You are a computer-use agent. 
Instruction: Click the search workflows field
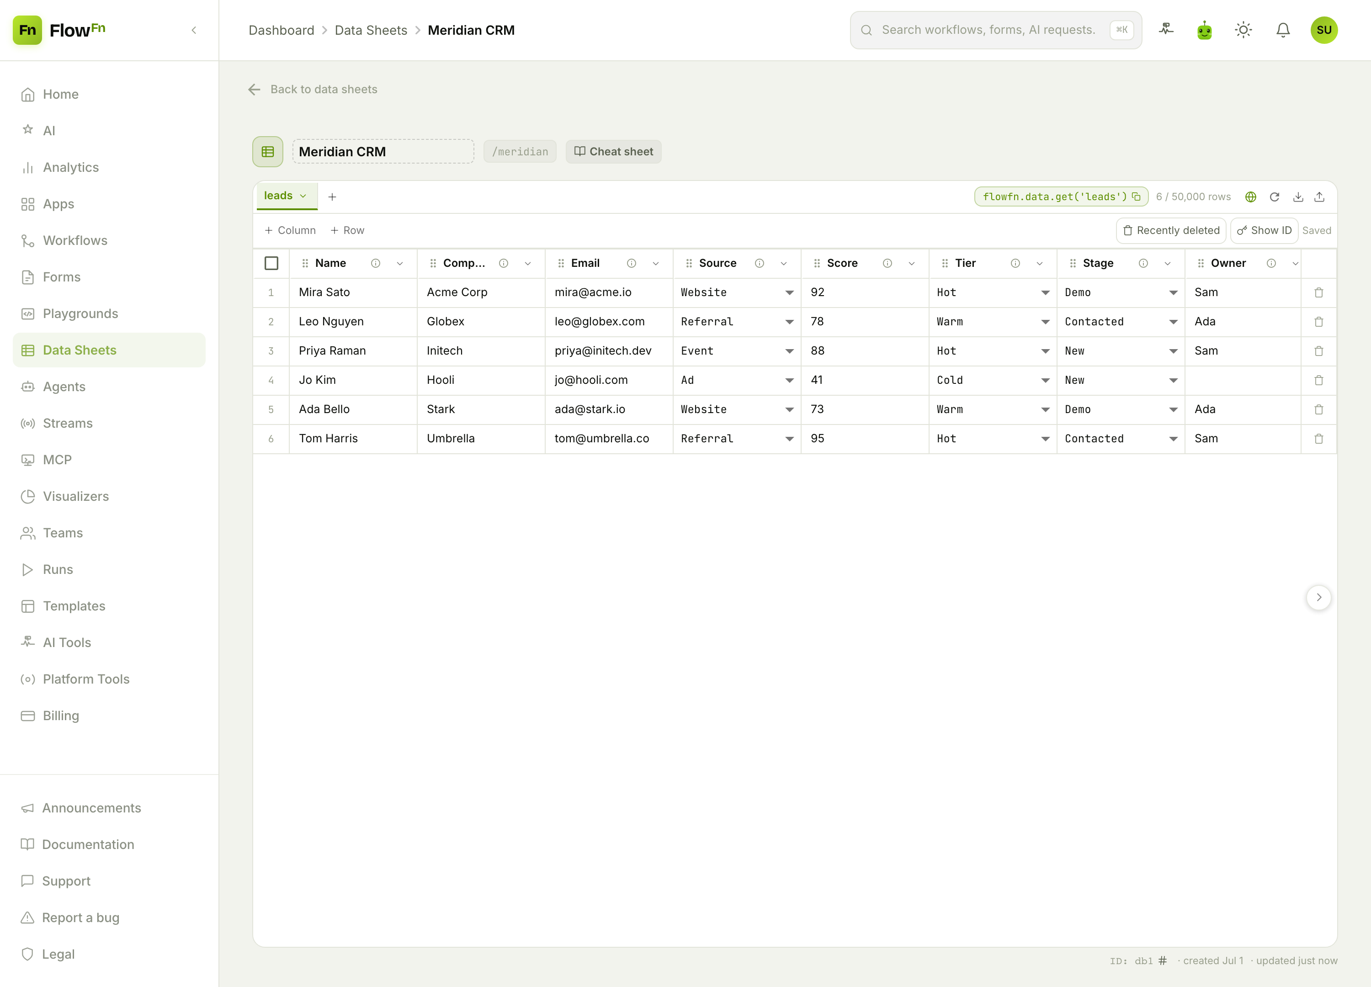click(x=996, y=30)
